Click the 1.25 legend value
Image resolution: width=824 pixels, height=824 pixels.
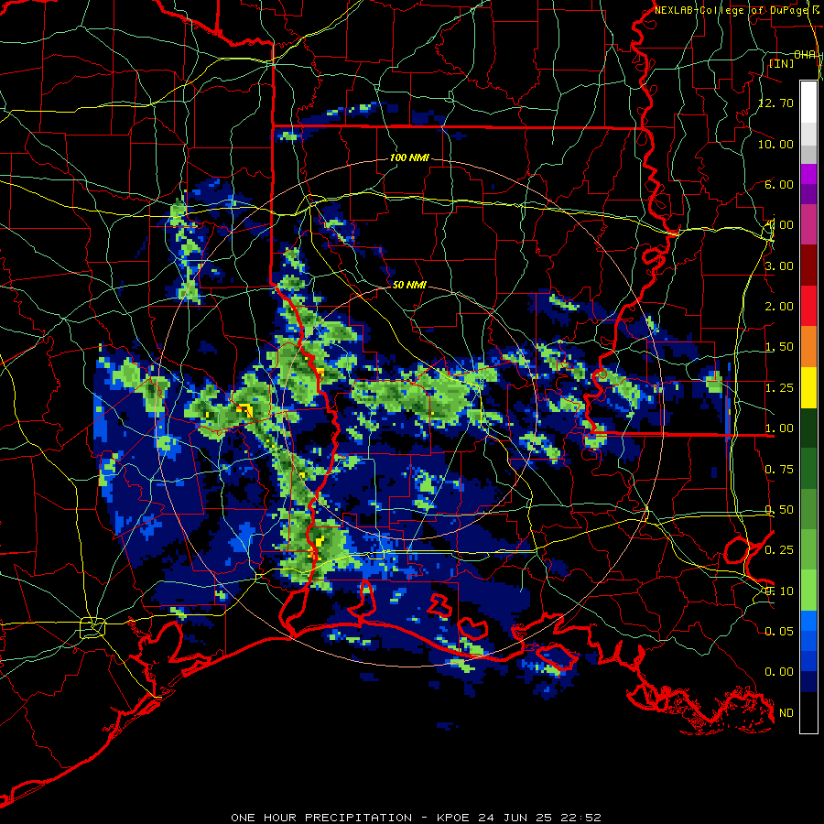(779, 388)
